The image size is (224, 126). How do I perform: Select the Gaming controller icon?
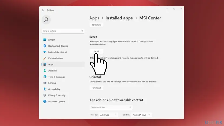pos(45,83)
